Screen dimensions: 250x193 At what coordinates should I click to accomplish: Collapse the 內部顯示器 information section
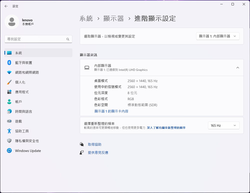[237, 68]
